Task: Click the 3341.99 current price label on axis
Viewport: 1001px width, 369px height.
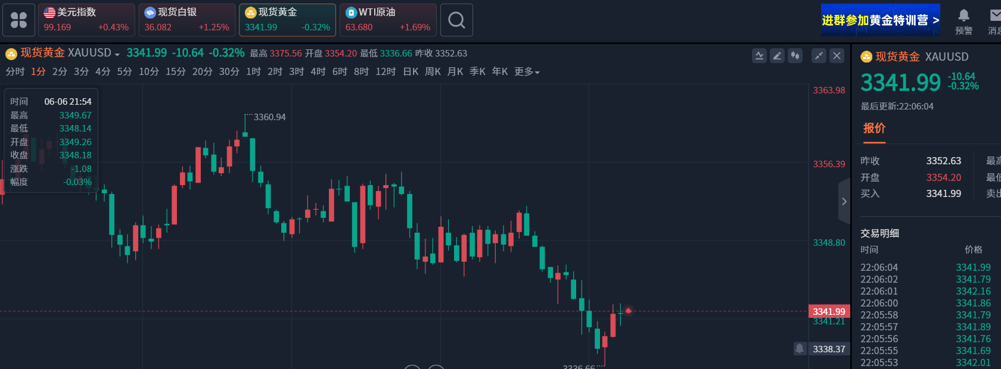Action: click(829, 311)
